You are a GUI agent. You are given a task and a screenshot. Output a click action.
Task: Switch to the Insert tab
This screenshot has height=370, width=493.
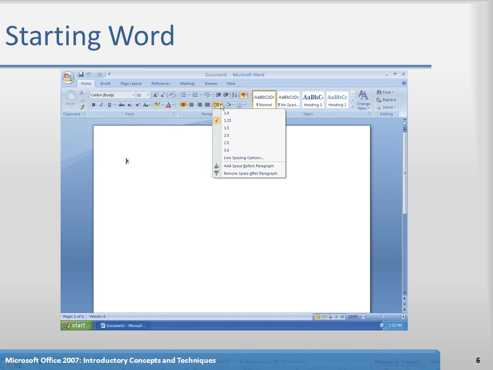105,83
